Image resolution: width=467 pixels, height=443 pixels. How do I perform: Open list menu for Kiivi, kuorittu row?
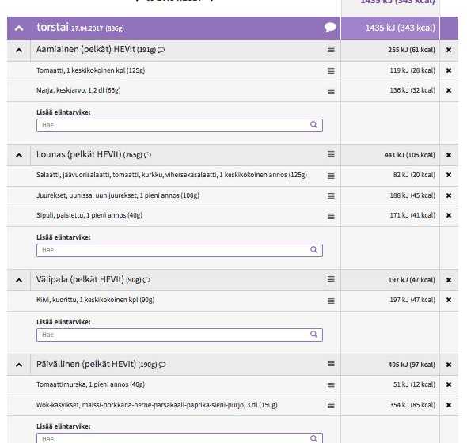(x=331, y=301)
